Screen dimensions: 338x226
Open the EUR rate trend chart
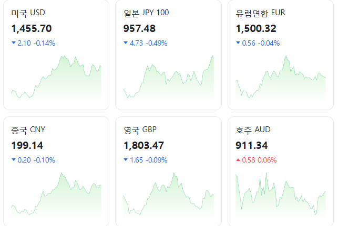281,78
